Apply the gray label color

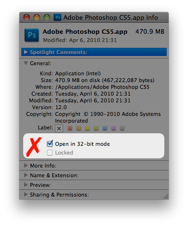click(122, 128)
